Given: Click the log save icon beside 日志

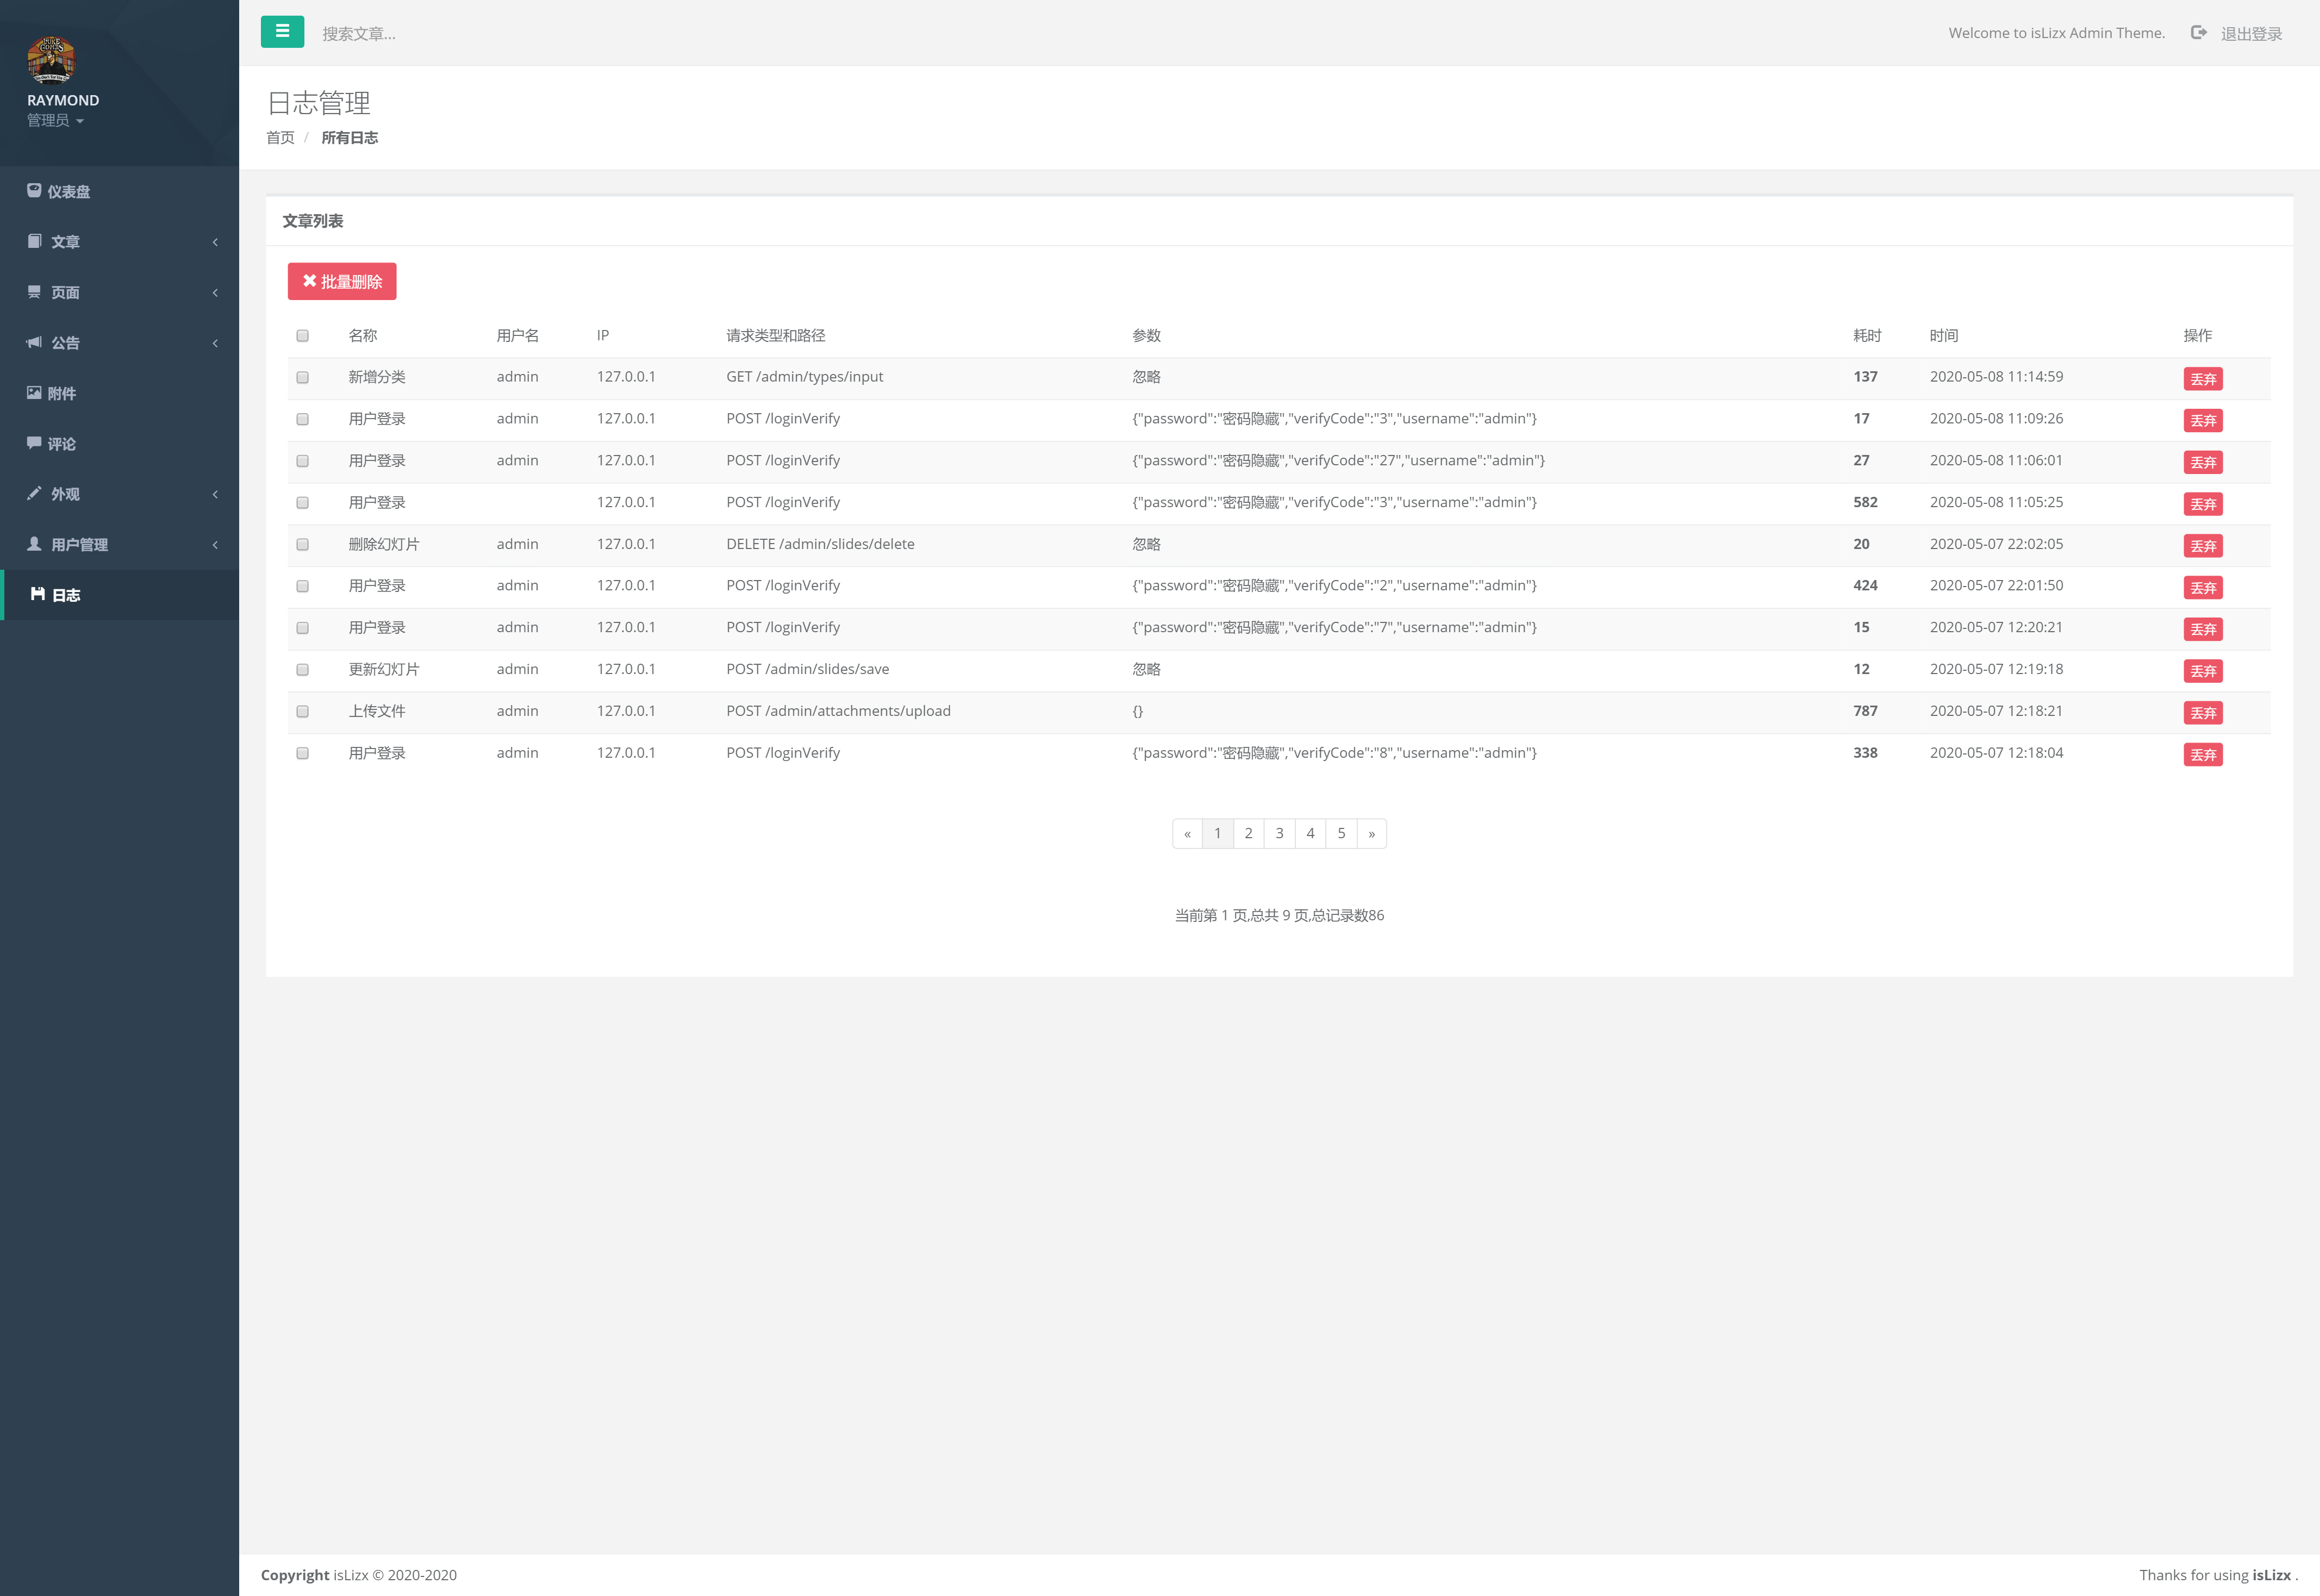Looking at the screenshot, I should pyautogui.click(x=38, y=594).
